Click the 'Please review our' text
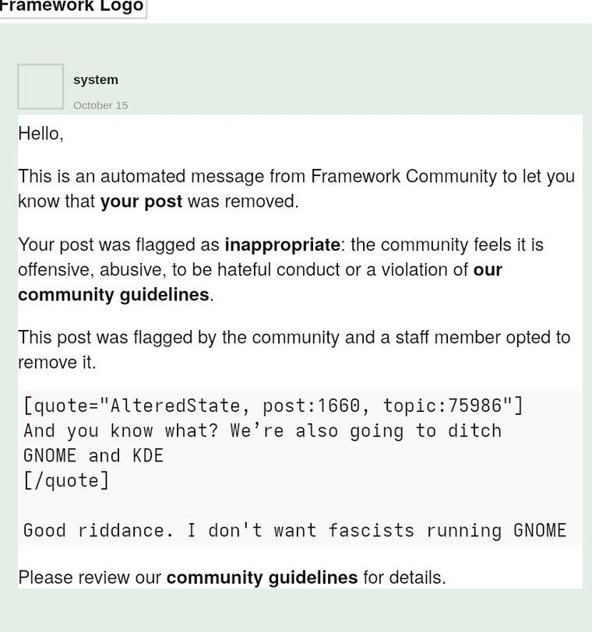Screen dimensions: 592x632 90,578
